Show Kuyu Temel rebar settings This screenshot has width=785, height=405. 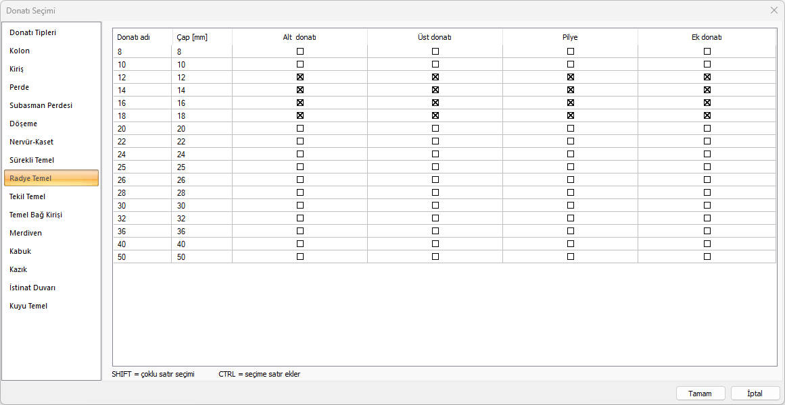(x=28, y=306)
